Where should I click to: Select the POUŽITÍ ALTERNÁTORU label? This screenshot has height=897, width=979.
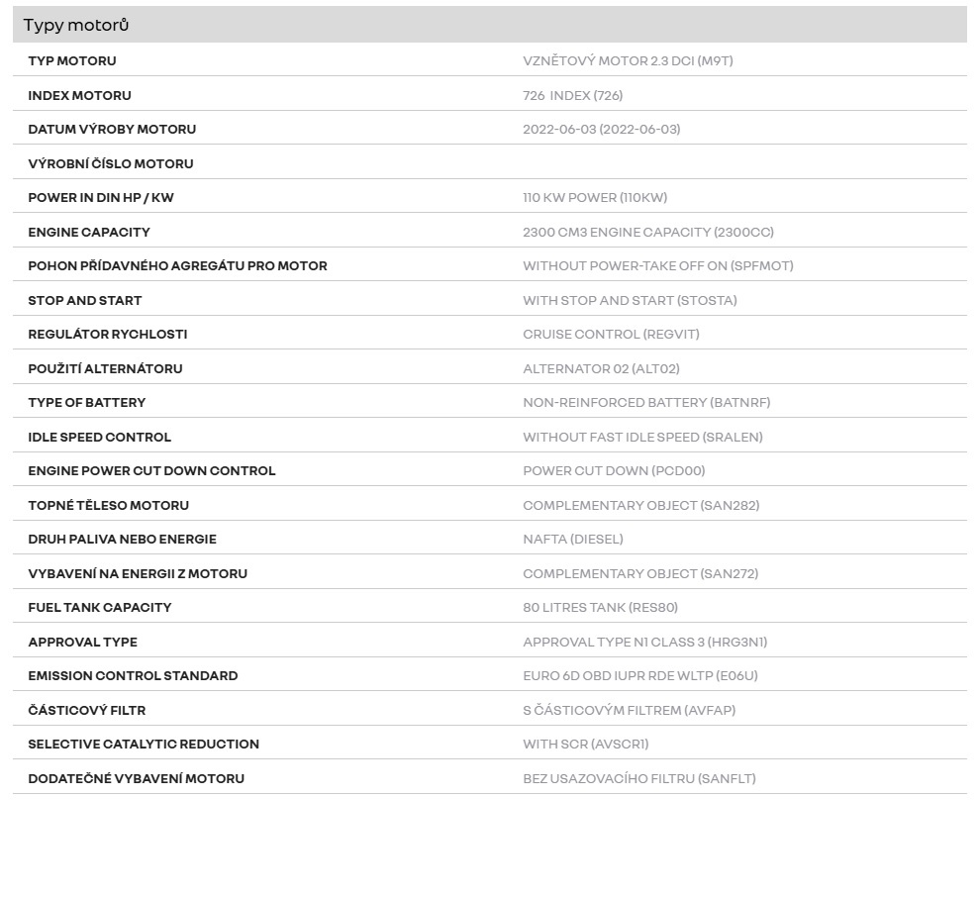click(105, 368)
